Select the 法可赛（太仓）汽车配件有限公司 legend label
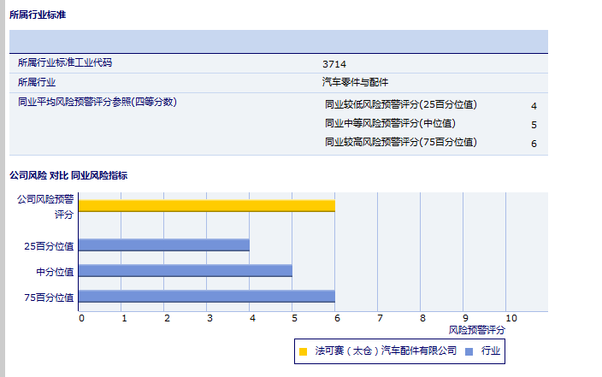 pos(386,350)
